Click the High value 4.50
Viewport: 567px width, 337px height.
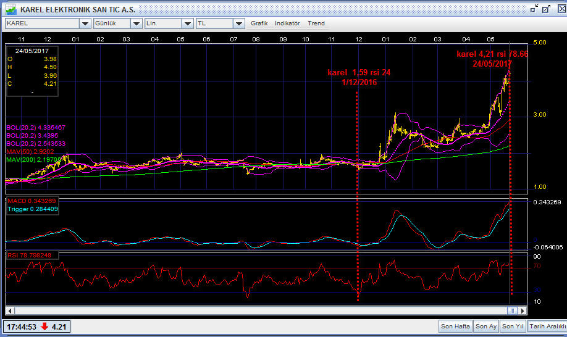(x=50, y=67)
